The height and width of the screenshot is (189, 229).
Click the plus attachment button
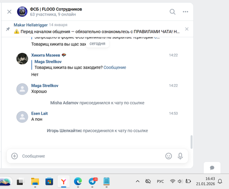15,156
